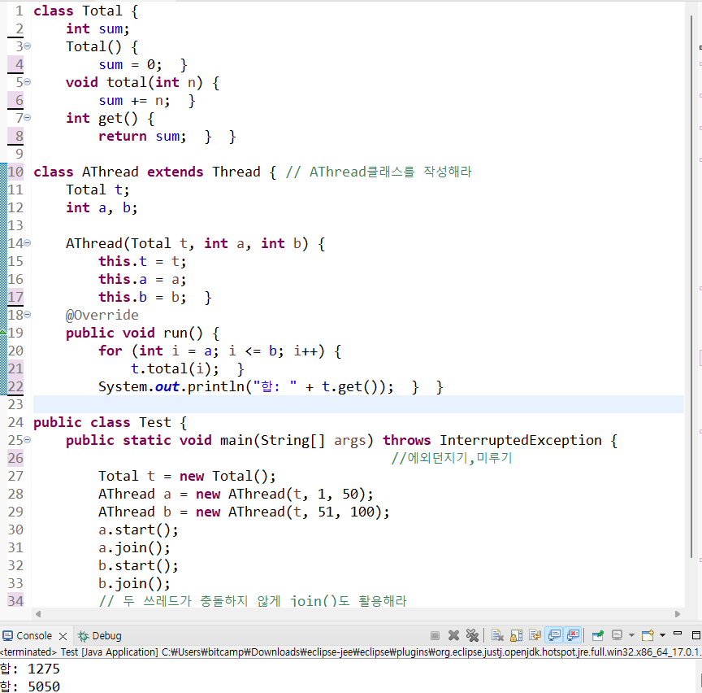Click 'this.a = a;' on line 16
Viewport: 702px width, 693px height.
[142, 279]
